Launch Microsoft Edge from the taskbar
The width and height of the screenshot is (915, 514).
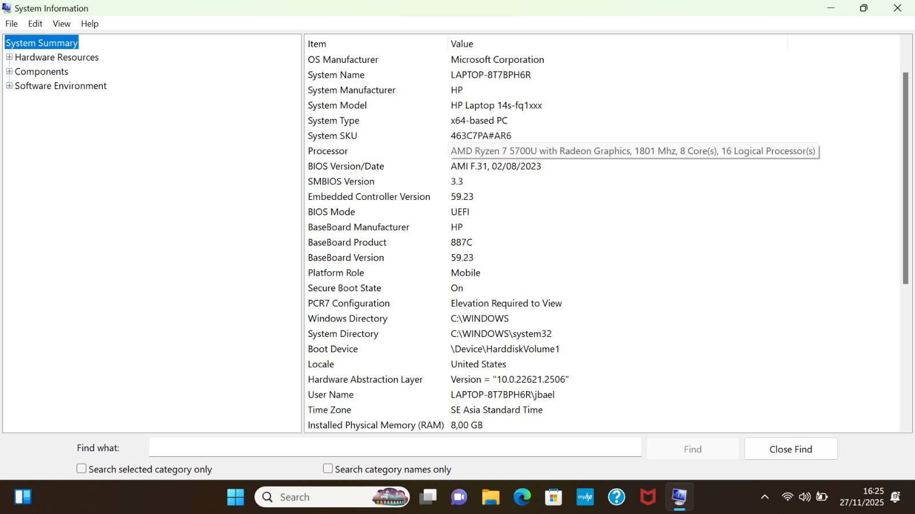[x=522, y=497]
